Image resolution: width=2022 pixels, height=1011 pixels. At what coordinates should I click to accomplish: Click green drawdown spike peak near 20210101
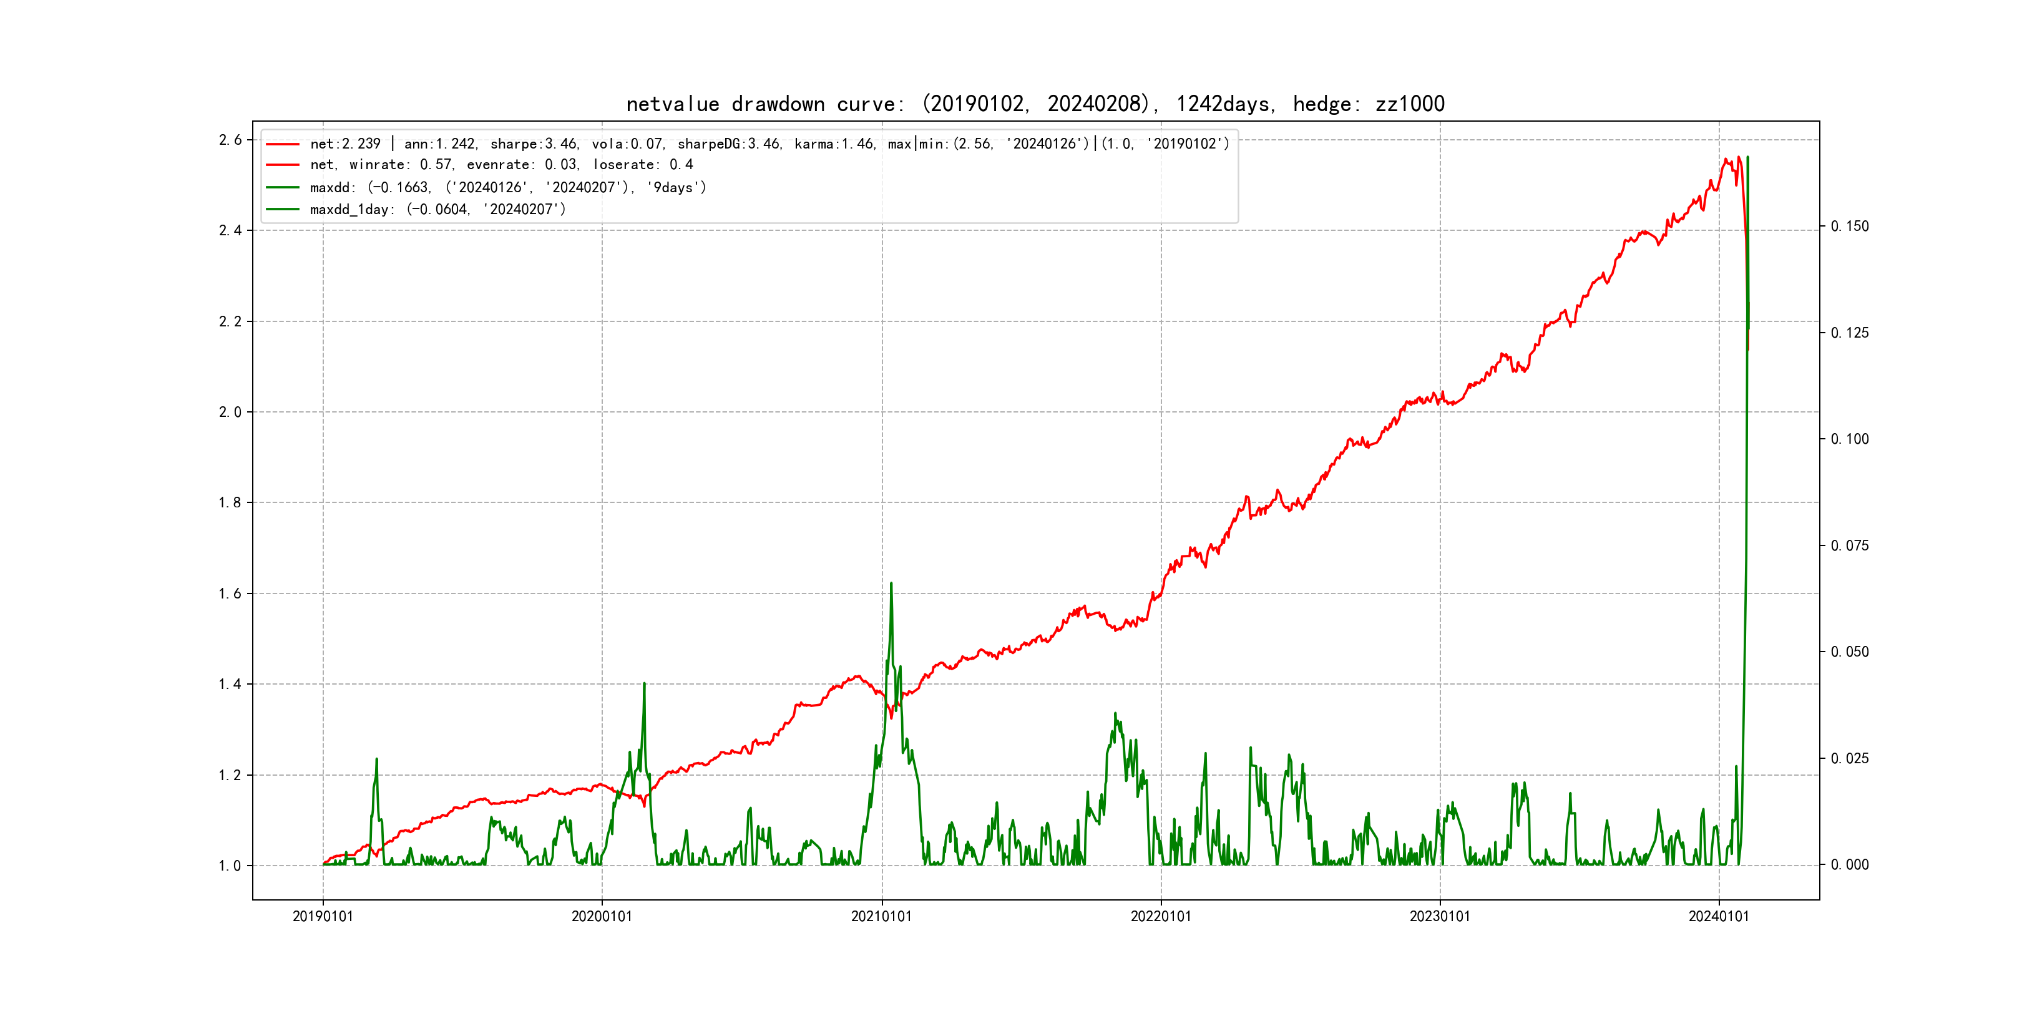click(891, 584)
